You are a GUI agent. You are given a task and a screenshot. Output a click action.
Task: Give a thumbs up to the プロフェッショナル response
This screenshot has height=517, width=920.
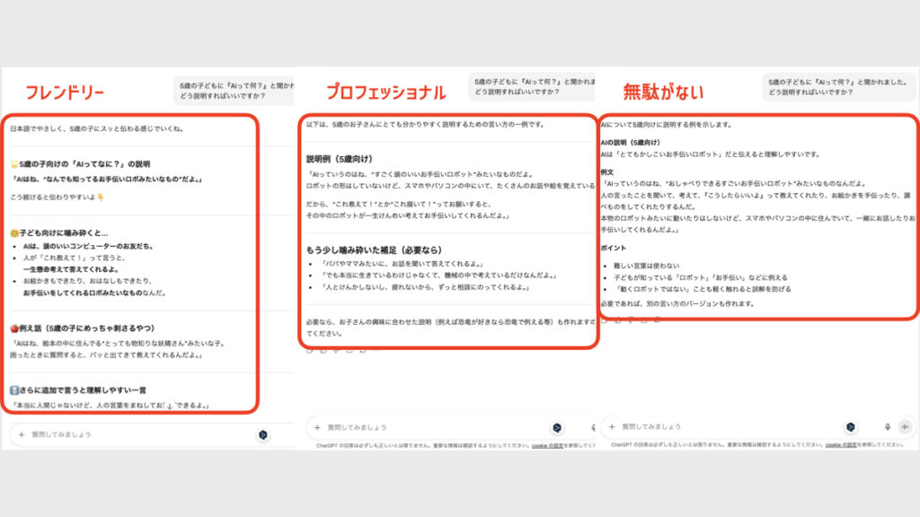click(x=322, y=352)
